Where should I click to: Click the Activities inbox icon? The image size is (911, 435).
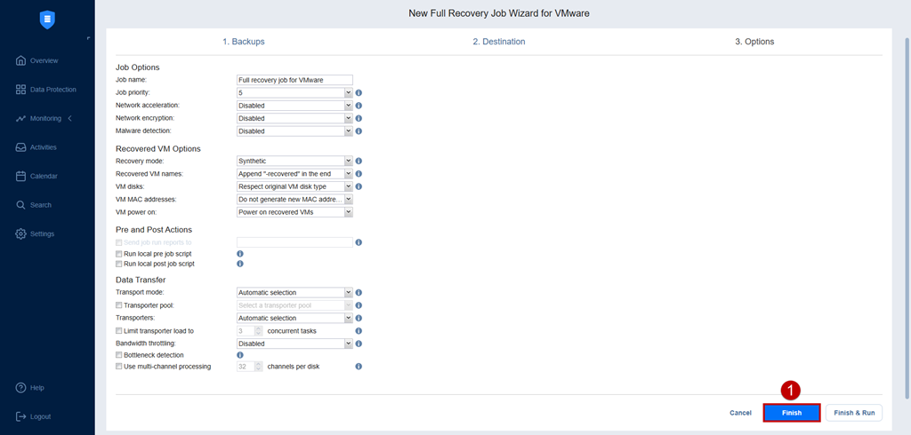[21, 147]
